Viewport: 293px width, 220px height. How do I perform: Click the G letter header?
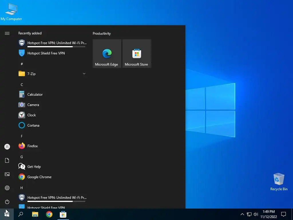click(x=22, y=157)
